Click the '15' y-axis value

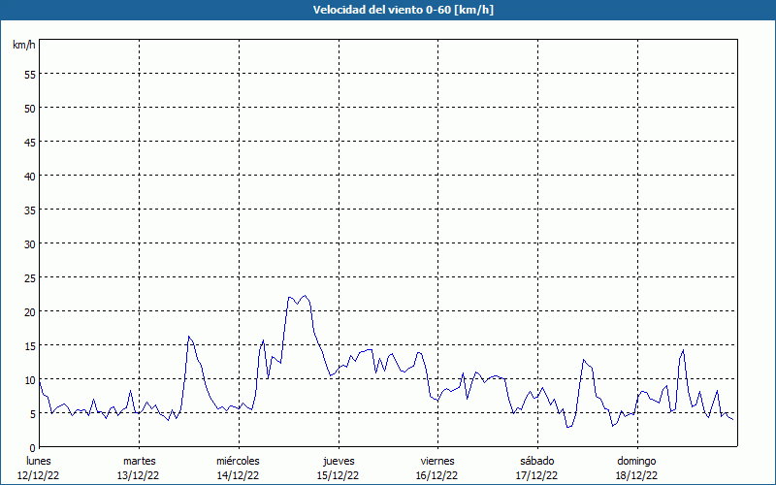tap(30, 346)
